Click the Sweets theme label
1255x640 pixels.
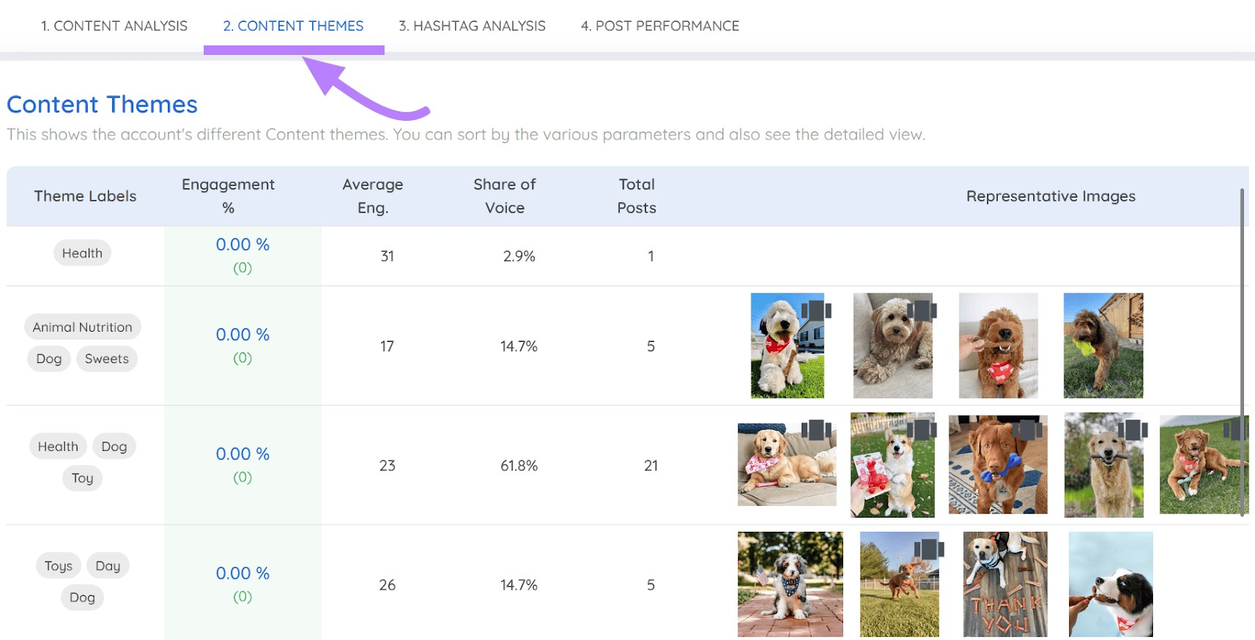coord(107,358)
